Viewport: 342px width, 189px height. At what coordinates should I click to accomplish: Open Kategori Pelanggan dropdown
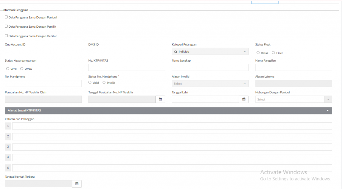(x=210, y=52)
